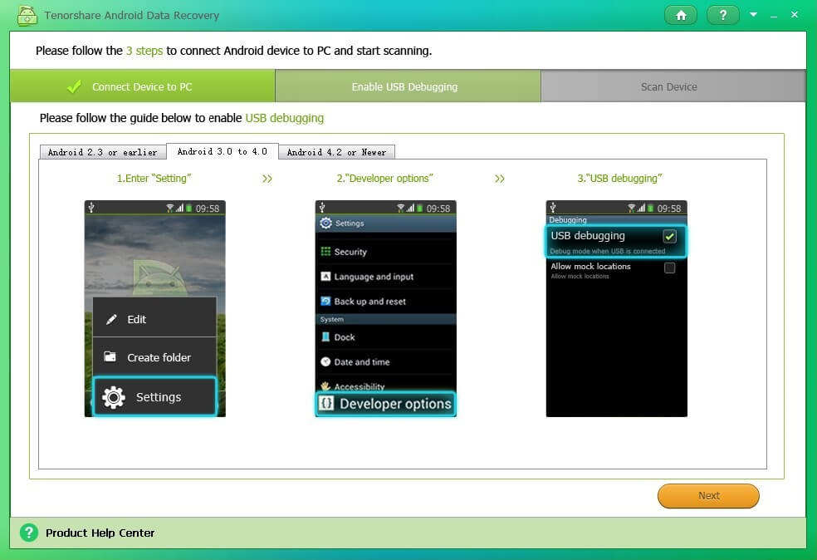Viewport: 817px width, 560px height.
Task: Click the Edit pencil icon in the phone menu
Action: pos(111,319)
